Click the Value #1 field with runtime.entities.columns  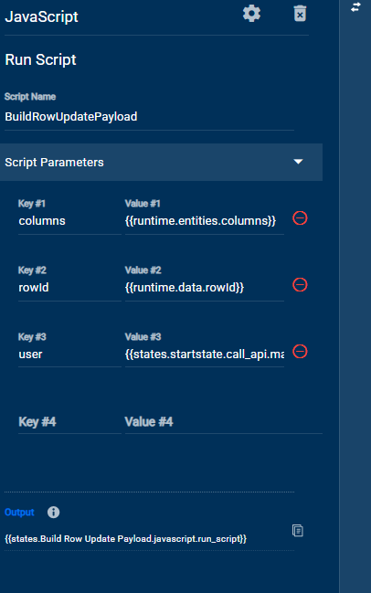pos(205,221)
